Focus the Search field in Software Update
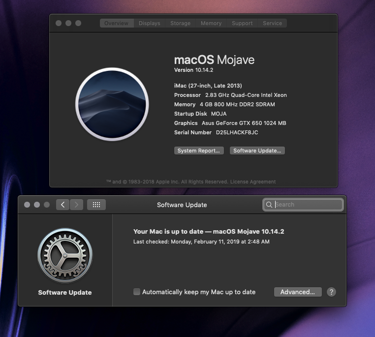The image size is (375, 337). click(303, 205)
